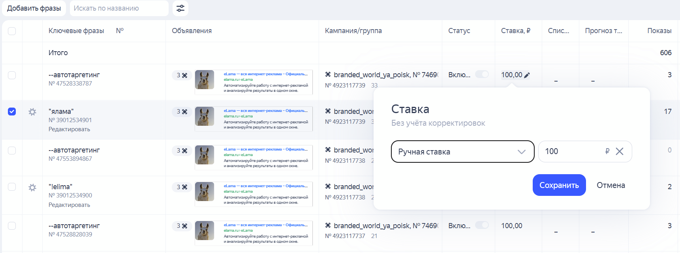Click the "№" column header
680x253 pixels.
pos(120,31)
